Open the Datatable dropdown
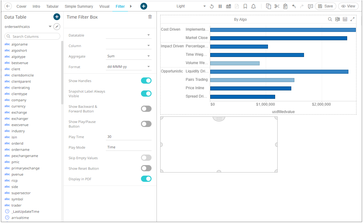The image size is (363, 223). (129, 35)
